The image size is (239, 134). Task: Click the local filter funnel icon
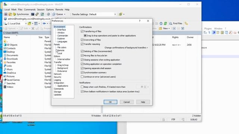click(x=36, y=23)
